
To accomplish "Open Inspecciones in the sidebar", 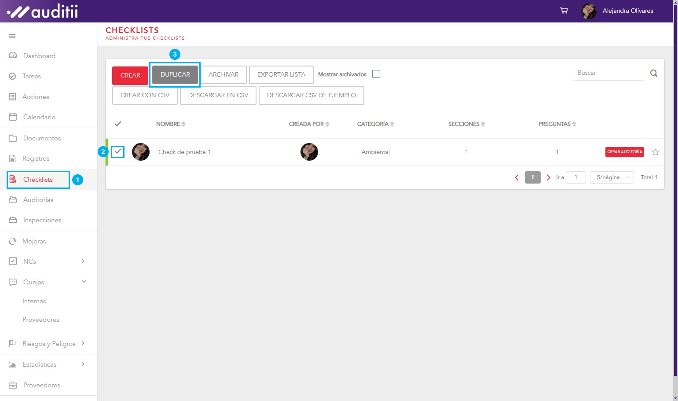I will pyautogui.click(x=42, y=220).
